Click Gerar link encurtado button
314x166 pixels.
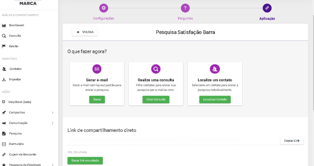(85, 160)
